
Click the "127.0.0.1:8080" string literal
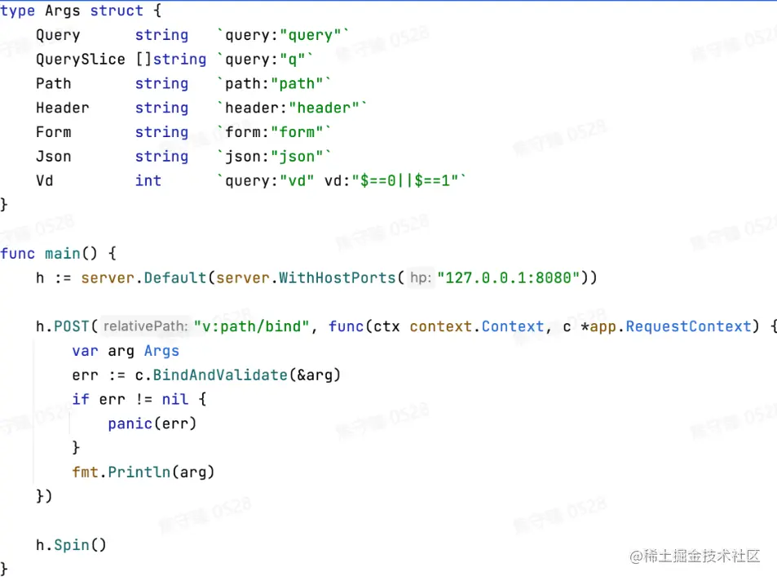pos(509,277)
